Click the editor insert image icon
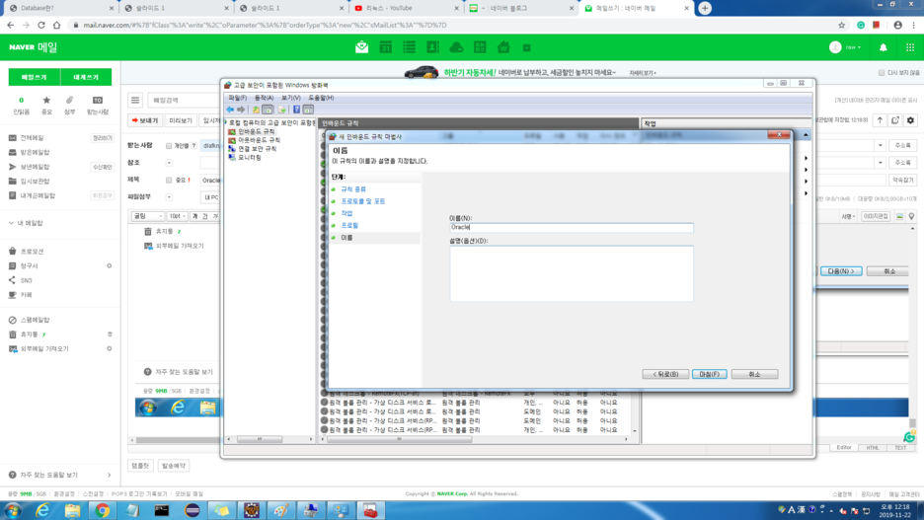This screenshot has width=924, height=520. click(x=900, y=217)
